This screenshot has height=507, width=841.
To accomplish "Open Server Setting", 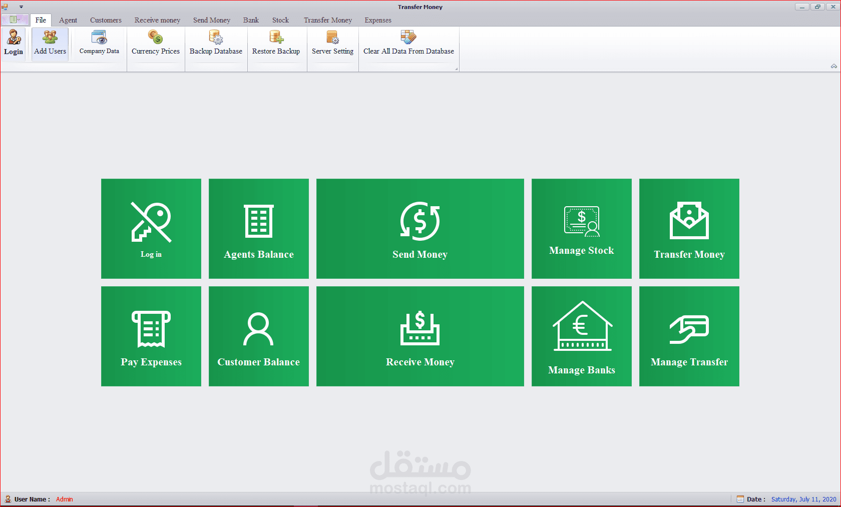I will pyautogui.click(x=332, y=43).
